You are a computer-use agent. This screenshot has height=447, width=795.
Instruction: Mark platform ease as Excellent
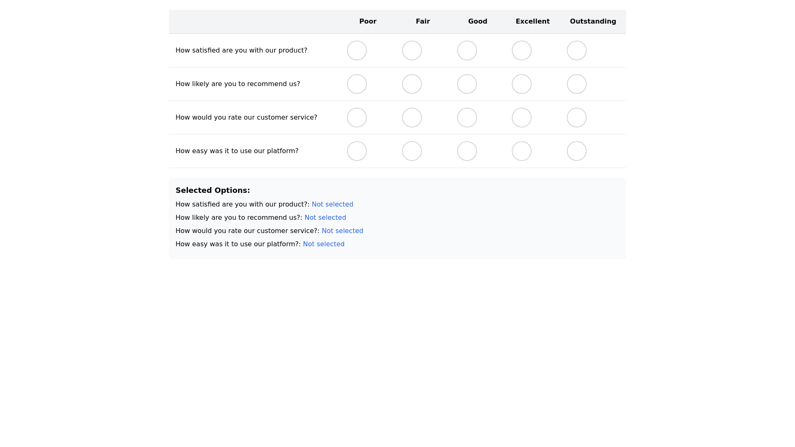(x=522, y=151)
